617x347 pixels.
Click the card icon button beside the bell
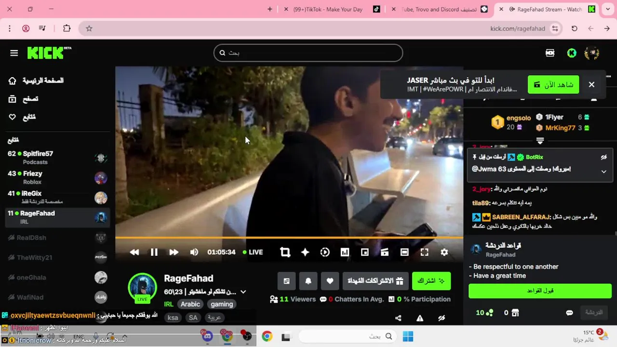click(286, 281)
